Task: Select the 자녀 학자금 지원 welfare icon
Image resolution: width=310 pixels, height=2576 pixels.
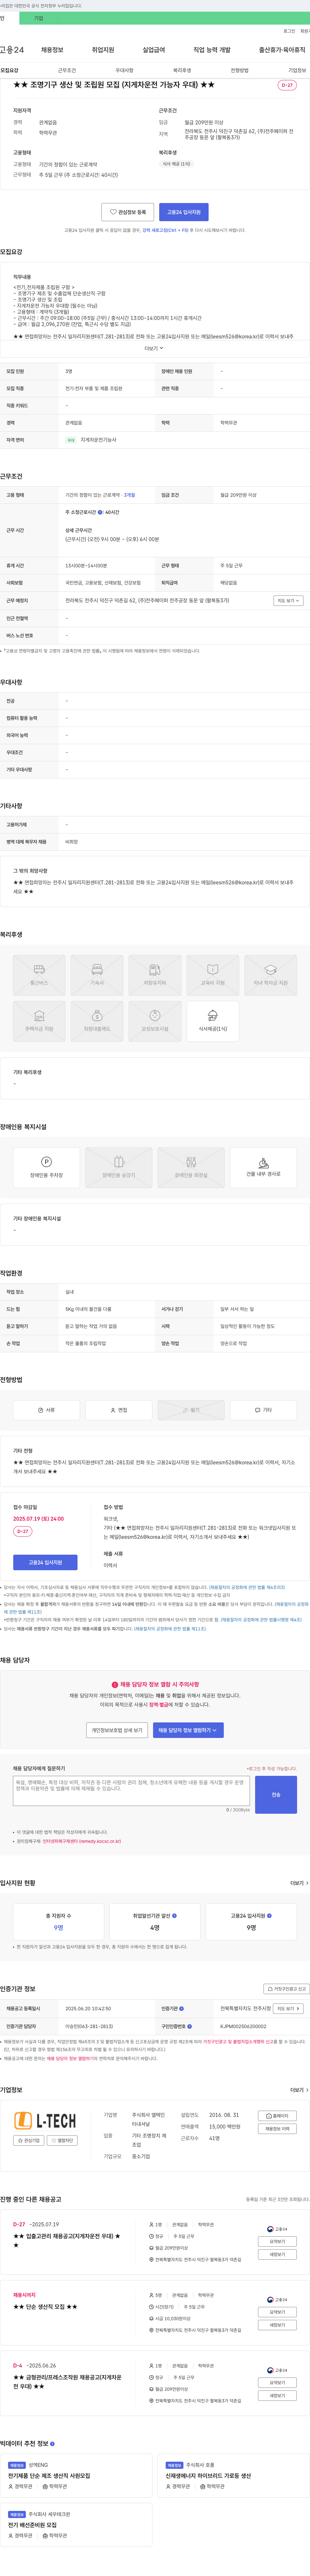Action: [x=270, y=975]
